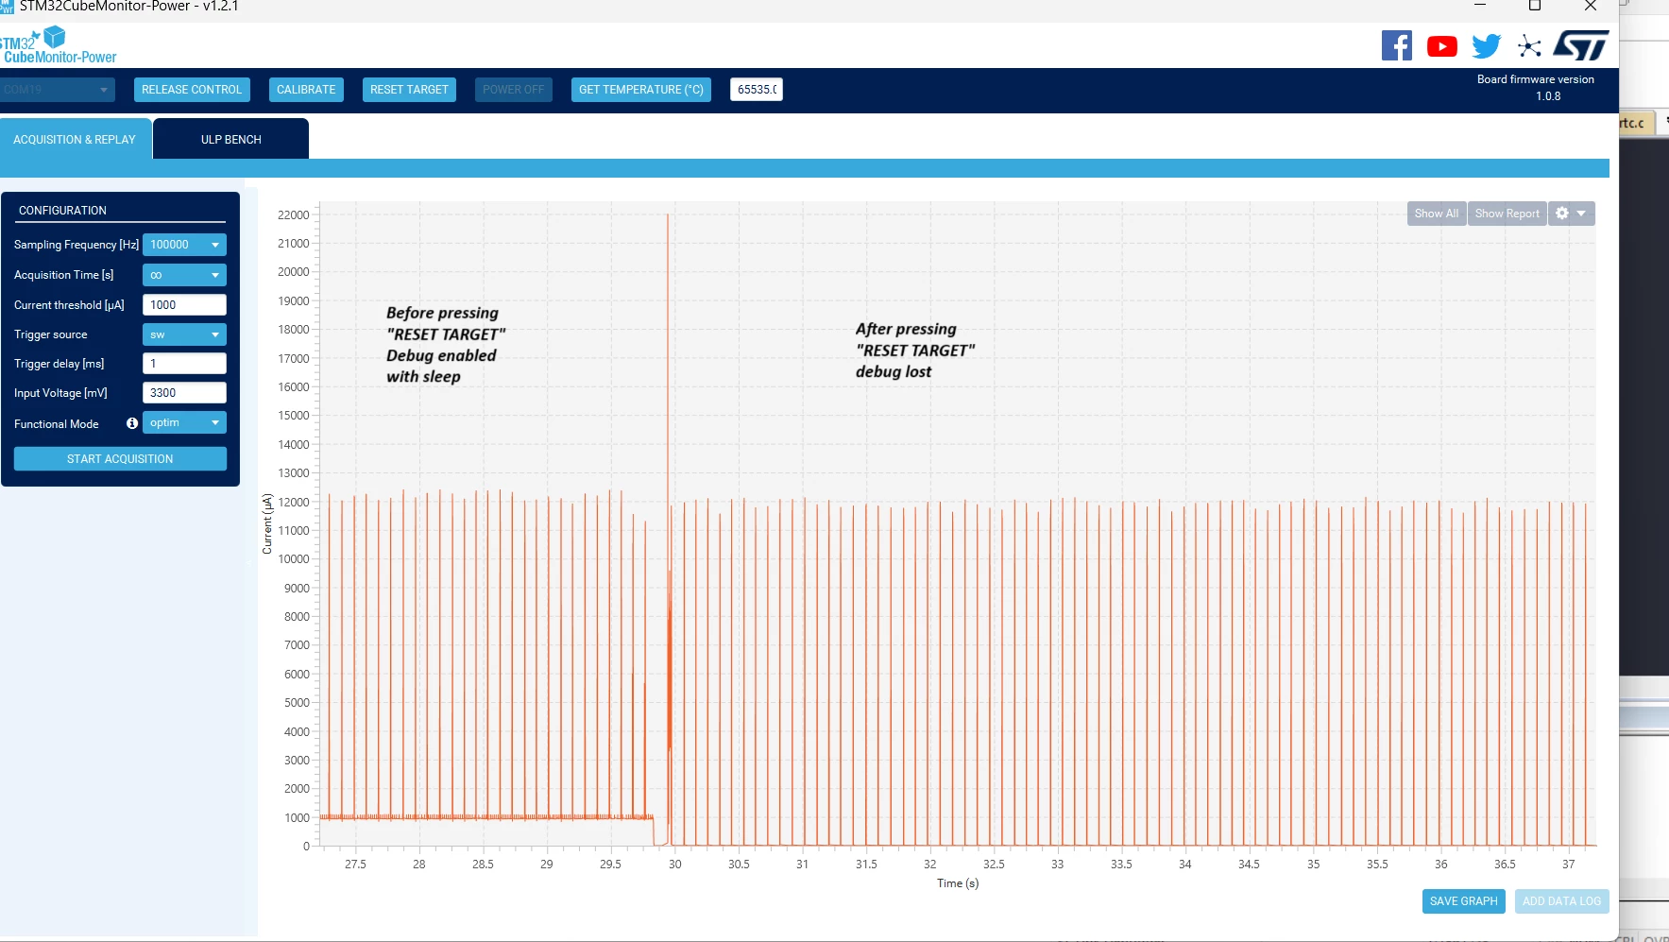Expand Acquisition Time dropdown
Viewport: 1669px width, 942px height.
point(184,275)
